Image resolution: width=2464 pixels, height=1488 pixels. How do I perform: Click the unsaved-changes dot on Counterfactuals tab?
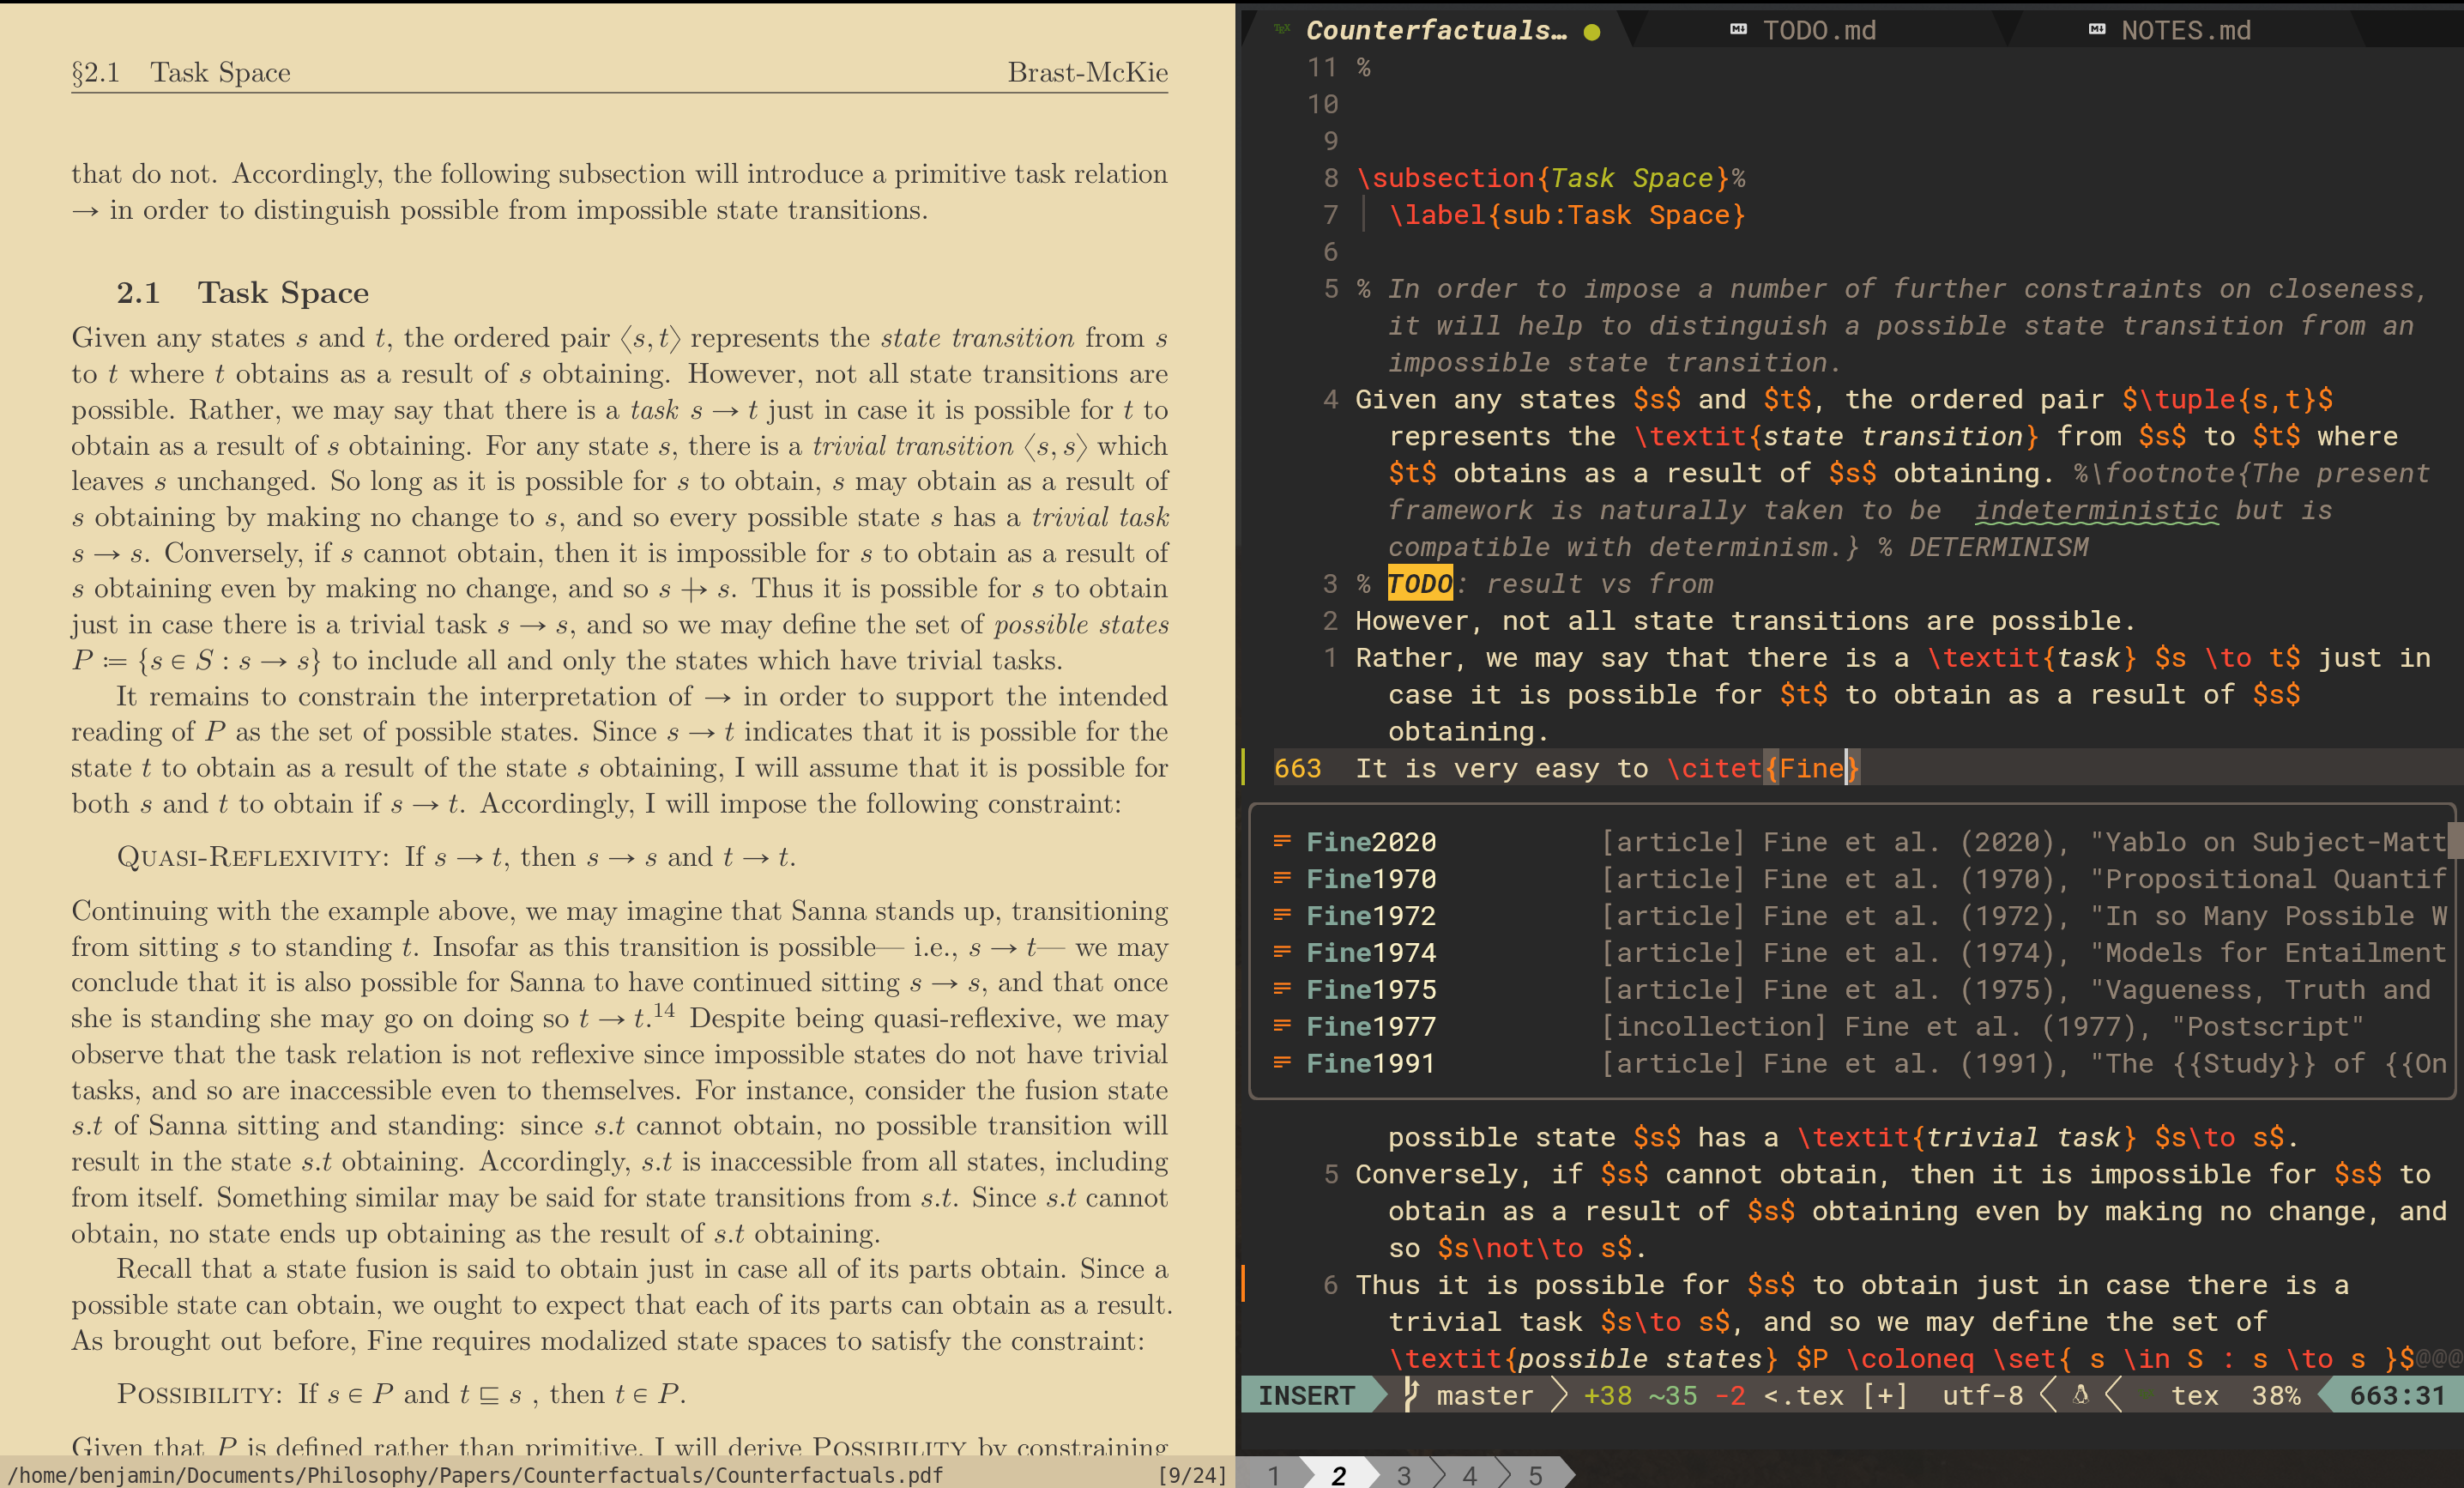[x=1592, y=32]
